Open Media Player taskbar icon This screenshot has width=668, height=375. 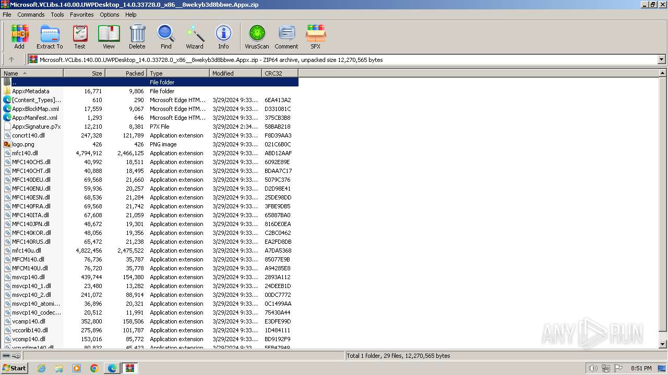(x=77, y=368)
